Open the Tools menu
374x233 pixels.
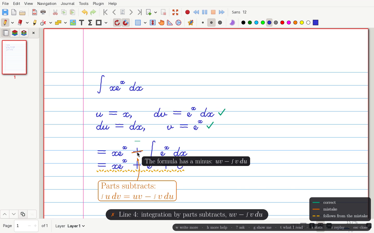[x=84, y=4]
